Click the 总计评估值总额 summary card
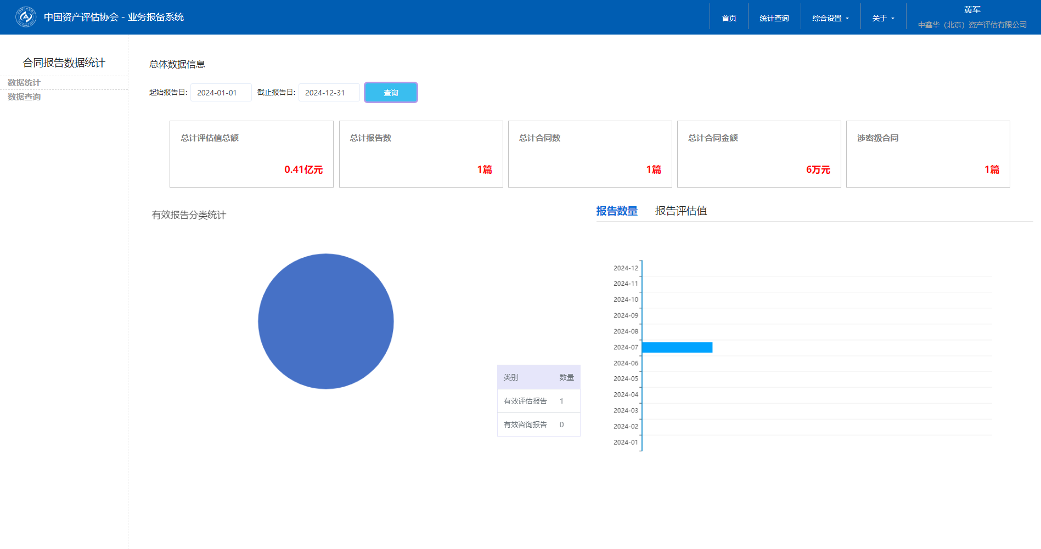The image size is (1041, 549). point(251,154)
